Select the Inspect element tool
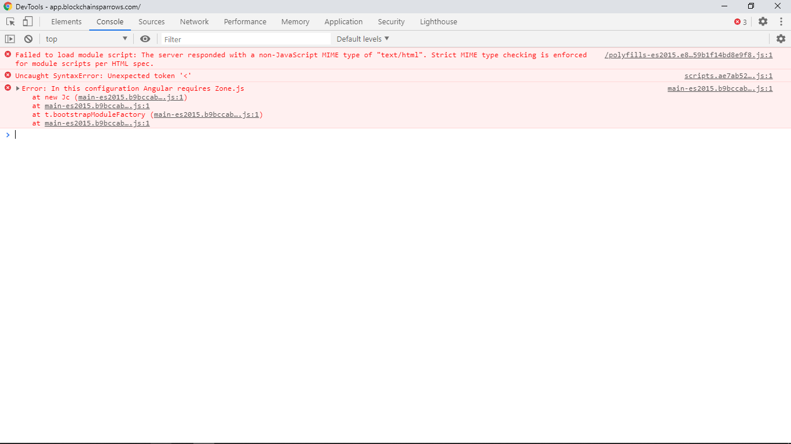 9,21
